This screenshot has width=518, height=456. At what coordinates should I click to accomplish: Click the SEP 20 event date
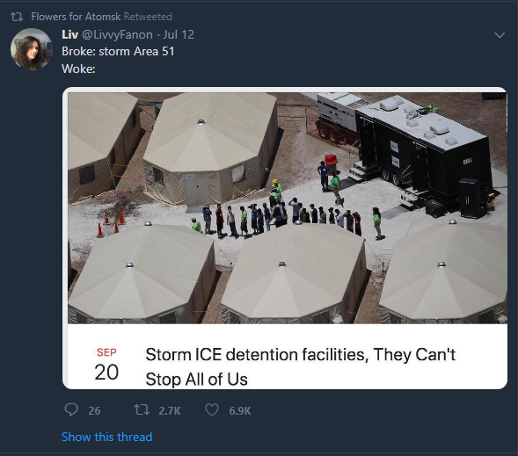point(106,365)
